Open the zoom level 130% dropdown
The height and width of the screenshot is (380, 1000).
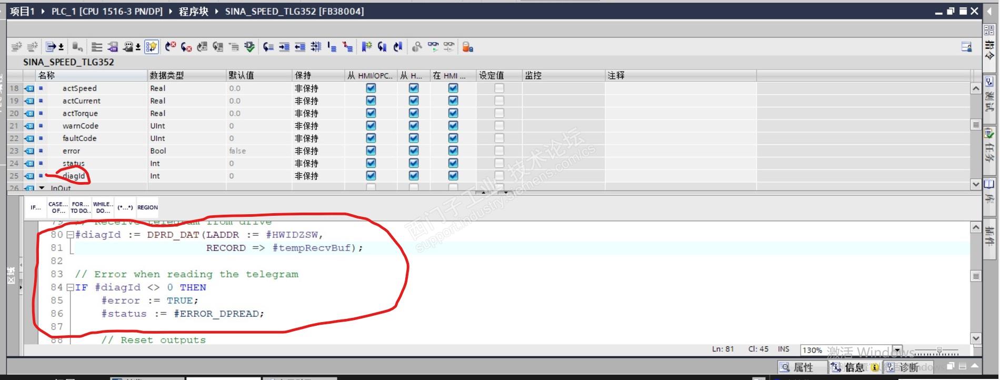pyautogui.click(x=897, y=350)
